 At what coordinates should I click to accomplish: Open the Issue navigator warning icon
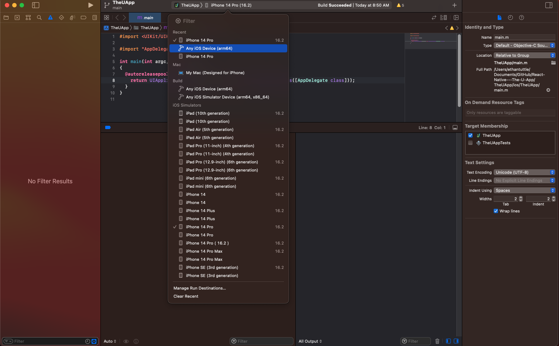pos(50,18)
